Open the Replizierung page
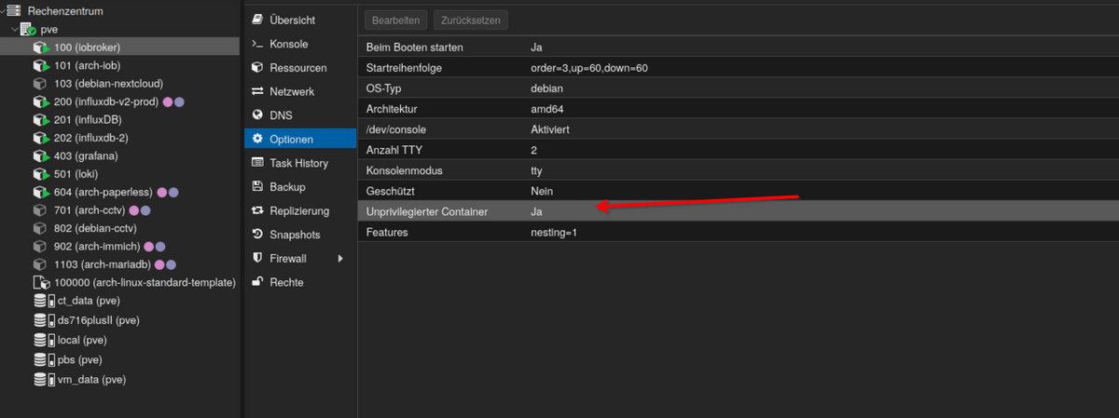 (299, 210)
